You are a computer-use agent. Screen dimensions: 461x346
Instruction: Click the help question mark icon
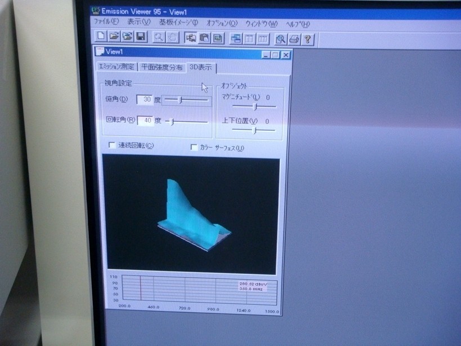coord(307,39)
